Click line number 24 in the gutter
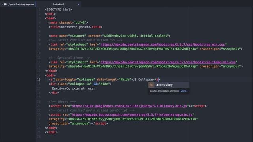The image size is (253, 142). click(x=39, y=128)
